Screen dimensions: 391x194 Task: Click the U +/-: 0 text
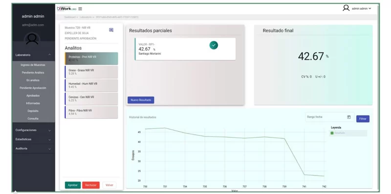[x=320, y=77]
